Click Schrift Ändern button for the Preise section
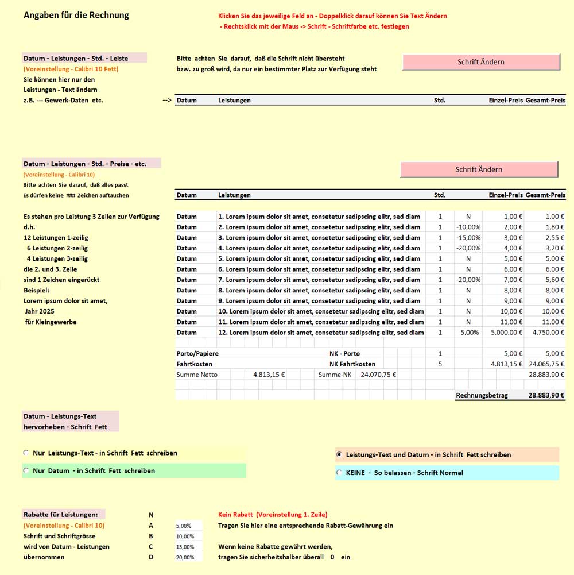The width and height of the screenshot is (574, 575). click(x=479, y=169)
